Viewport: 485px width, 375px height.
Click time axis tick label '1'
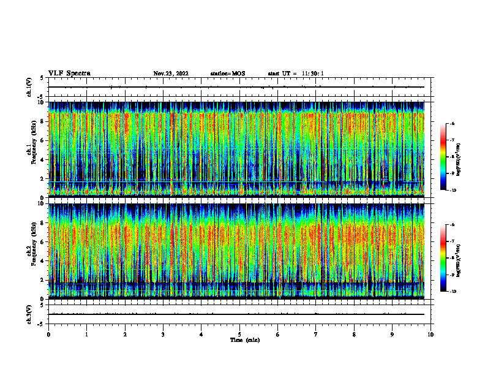(x=86, y=335)
